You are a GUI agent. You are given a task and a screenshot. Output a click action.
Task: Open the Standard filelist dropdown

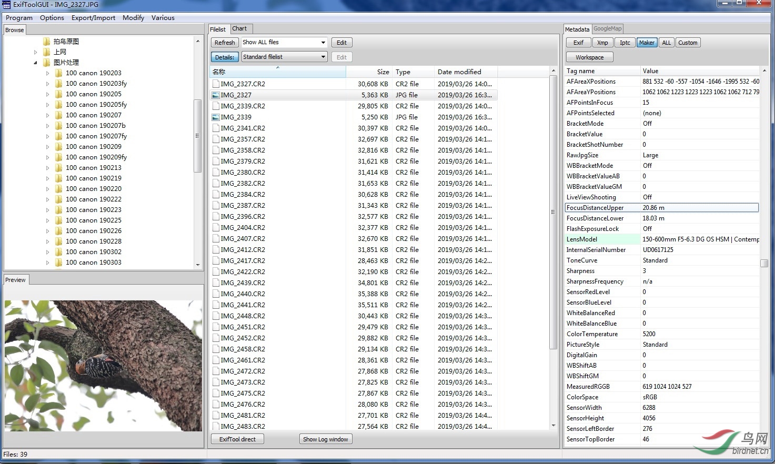click(x=284, y=57)
